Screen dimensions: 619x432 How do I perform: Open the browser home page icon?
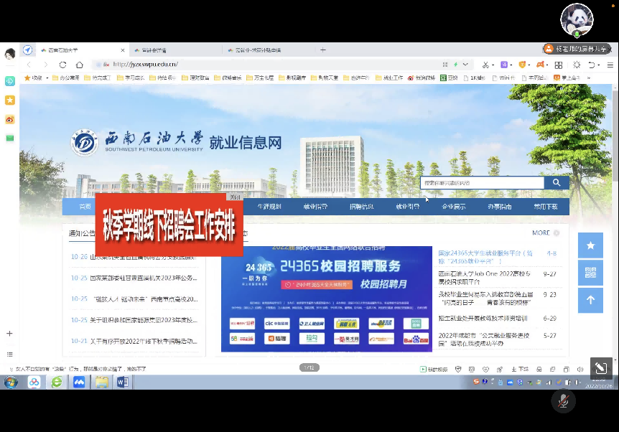[x=80, y=65]
